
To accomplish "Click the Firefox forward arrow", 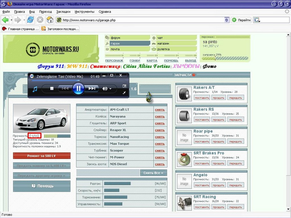I will pyautogui.click(x=18, y=20).
